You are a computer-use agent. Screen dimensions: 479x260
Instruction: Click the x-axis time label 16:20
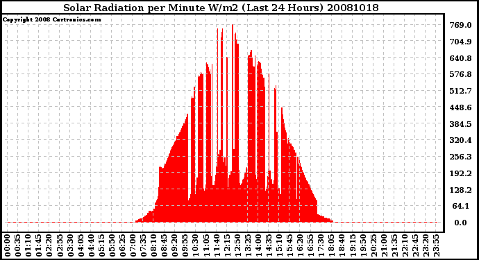(301, 245)
